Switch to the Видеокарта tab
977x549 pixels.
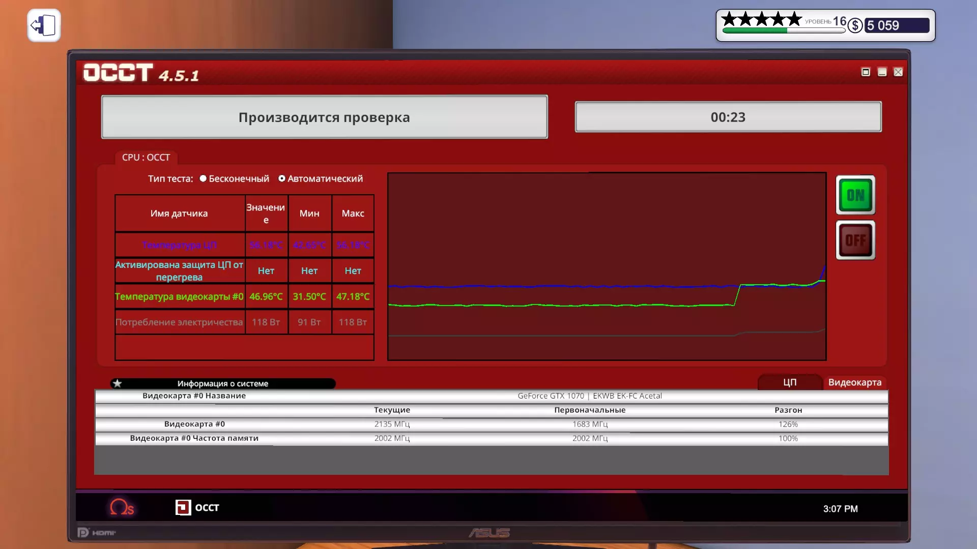click(x=854, y=382)
